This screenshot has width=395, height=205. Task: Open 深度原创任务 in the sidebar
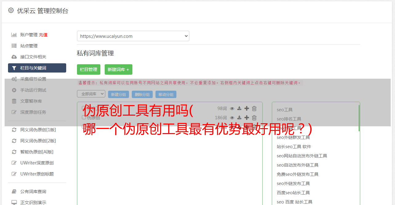tap(33, 112)
